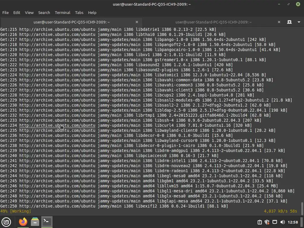Minimize the terminal window
The image size is (304, 228).
(x=279, y=4)
